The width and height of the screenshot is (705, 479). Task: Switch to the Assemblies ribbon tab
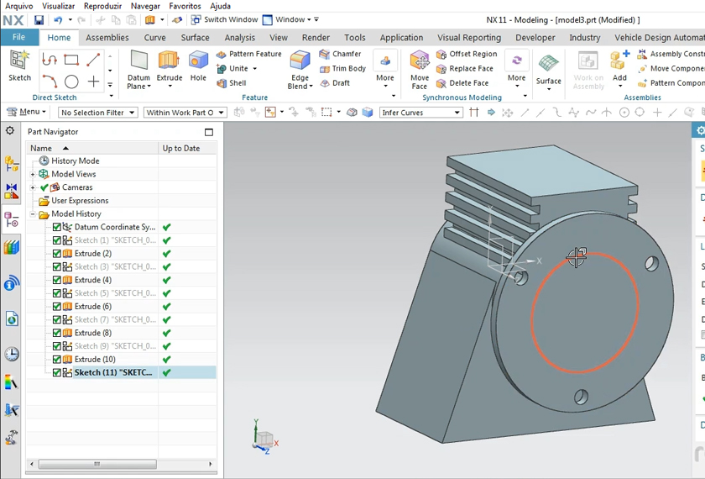tap(107, 38)
